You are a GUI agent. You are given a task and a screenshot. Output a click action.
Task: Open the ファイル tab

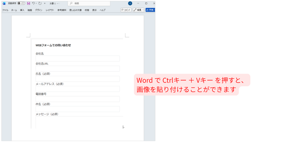click(5, 10)
